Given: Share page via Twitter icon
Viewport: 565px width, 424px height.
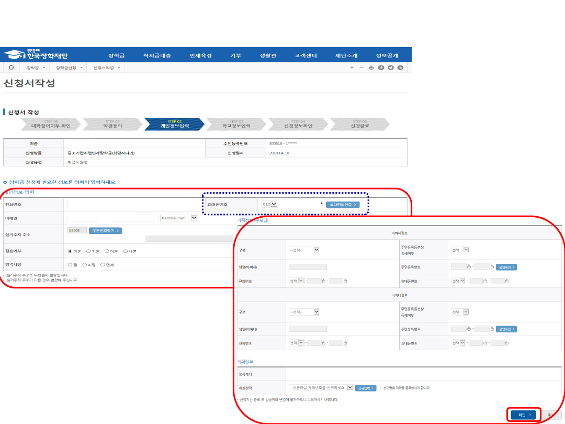Looking at the screenshot, I should click(x=390, y=68).
